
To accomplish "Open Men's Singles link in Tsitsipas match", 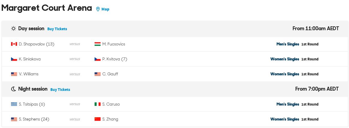I will pos(288,104).
